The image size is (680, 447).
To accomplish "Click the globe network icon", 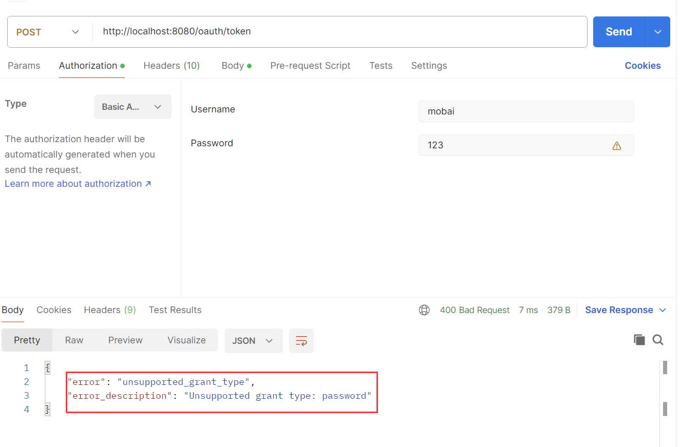I will pyautogui.click(x=424, y=310).
